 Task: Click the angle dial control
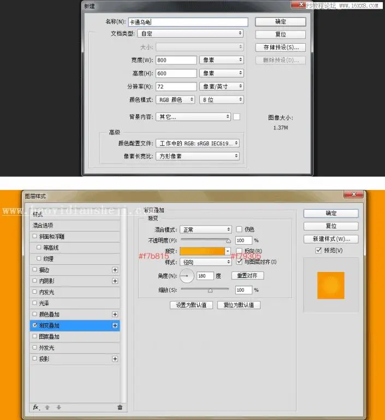[187, 276]
